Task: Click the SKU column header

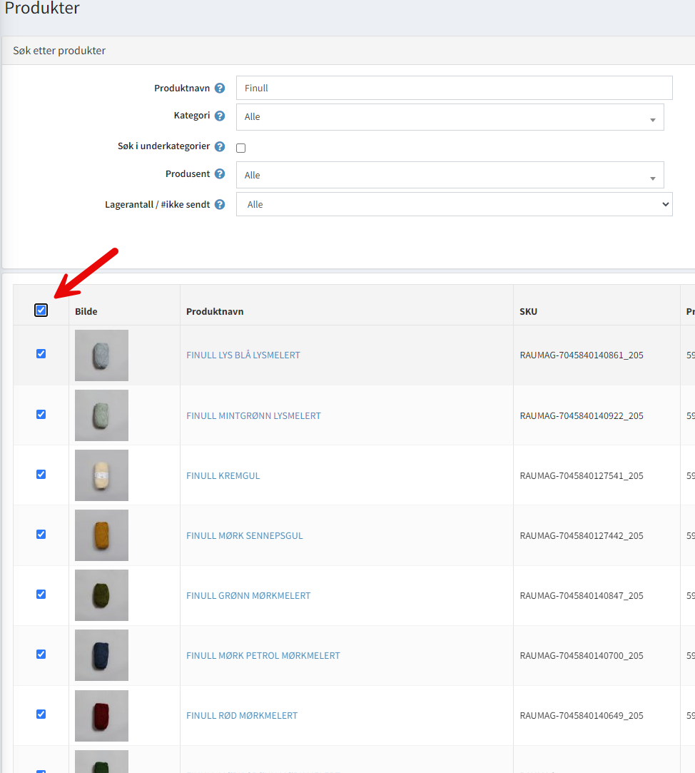Action: click(x=528, y=312)
